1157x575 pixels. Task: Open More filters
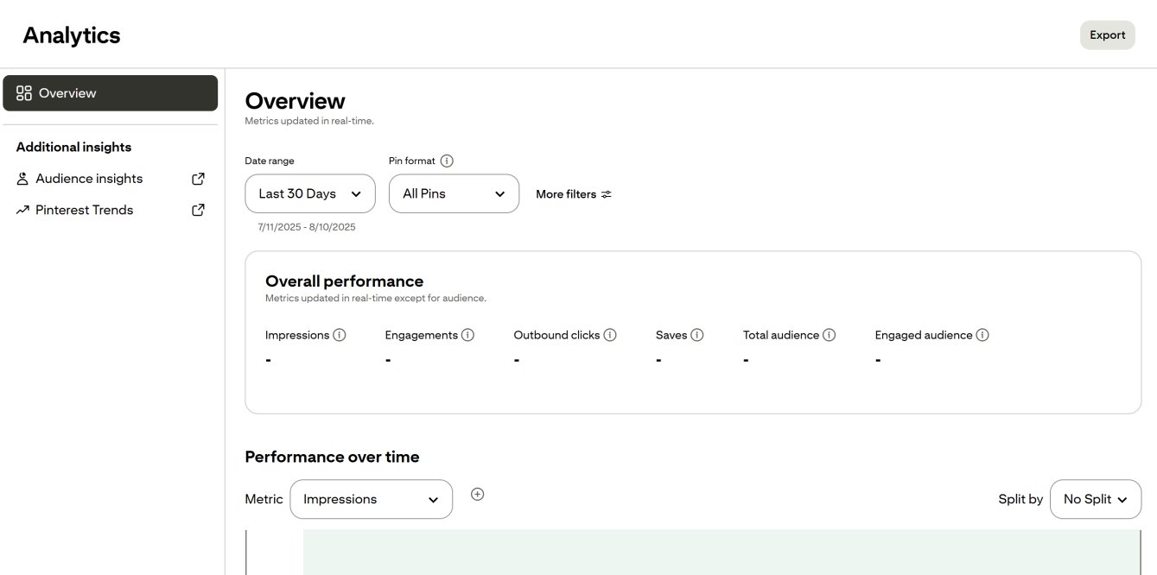pyautogui.click(x=574, y=194)
